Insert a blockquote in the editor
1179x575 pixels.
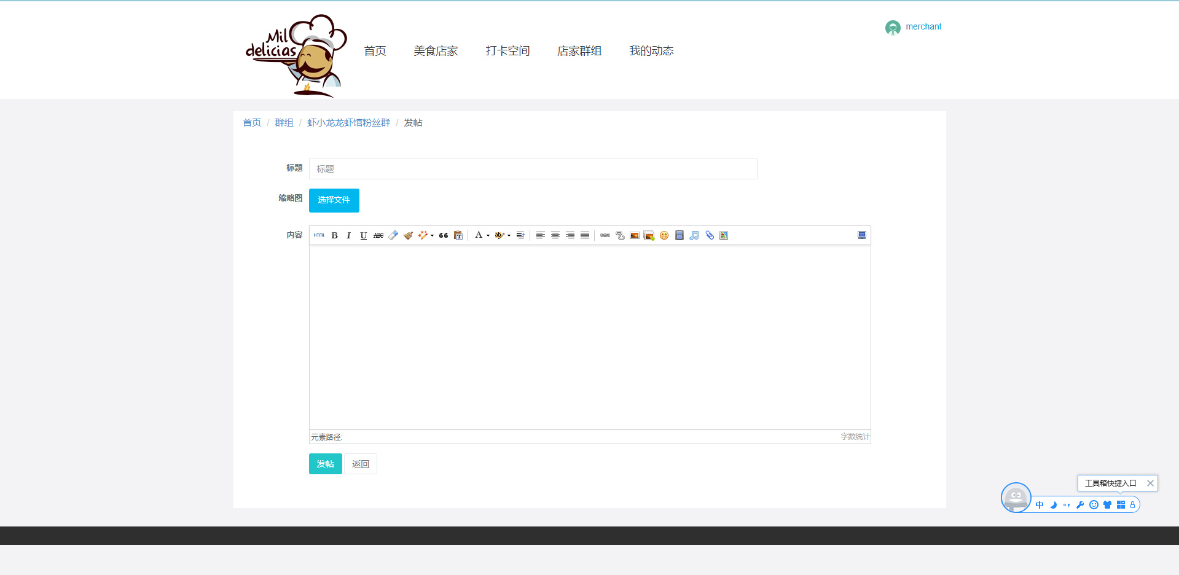pos(443,235)
